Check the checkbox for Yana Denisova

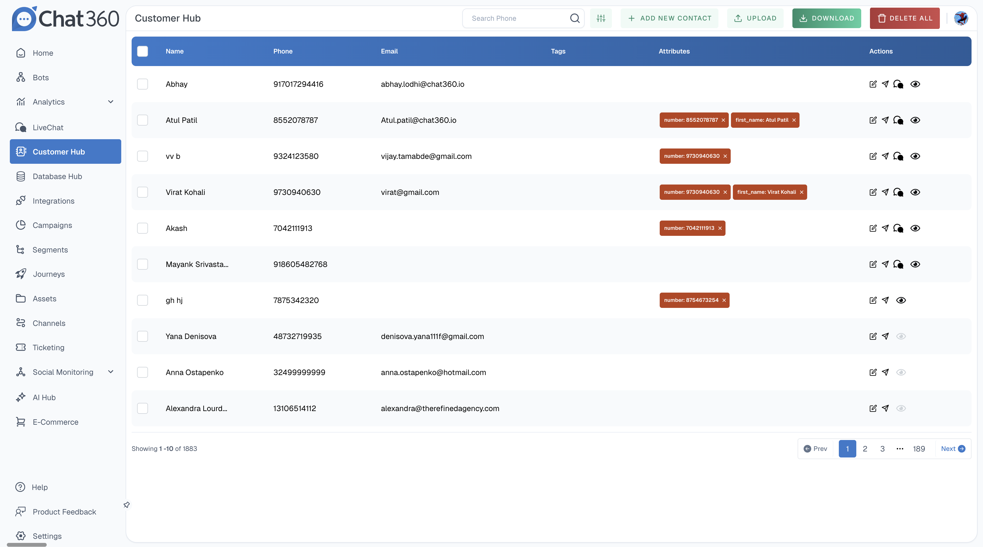[142, 336]
